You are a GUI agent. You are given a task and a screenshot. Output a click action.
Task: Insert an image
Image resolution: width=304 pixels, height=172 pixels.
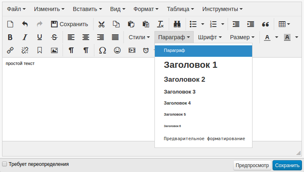(54, 50)
